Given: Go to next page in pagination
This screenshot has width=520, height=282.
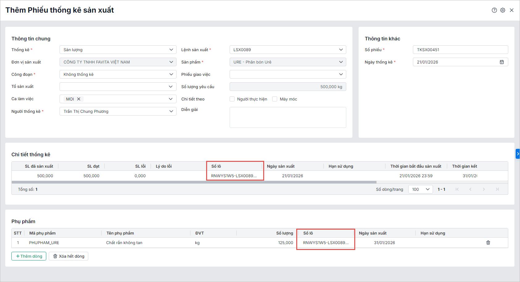Looking at the screenshot, I should pos(484,189).
